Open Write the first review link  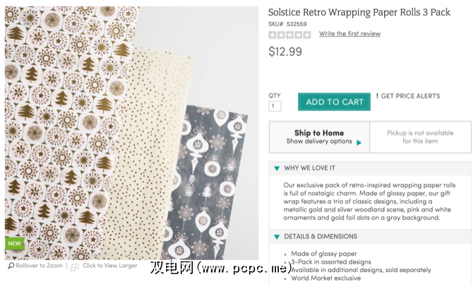click(x=349, y=34)
